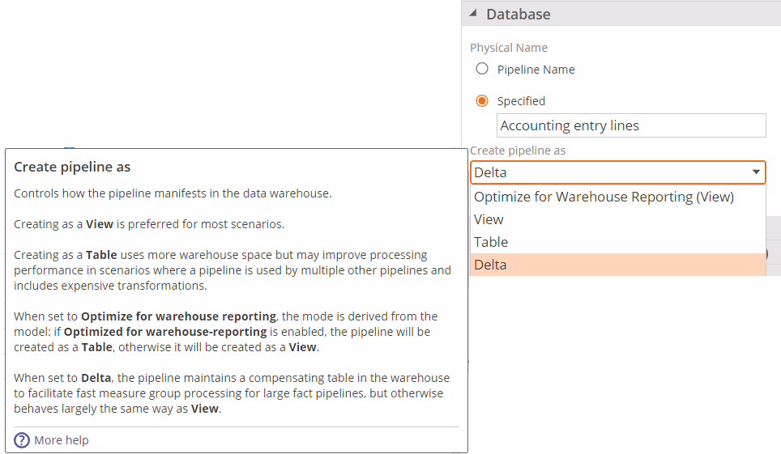The height and width of the screenshot is (454, 781).
Task: Select the Specified radio button
Action: click(482, 101)
